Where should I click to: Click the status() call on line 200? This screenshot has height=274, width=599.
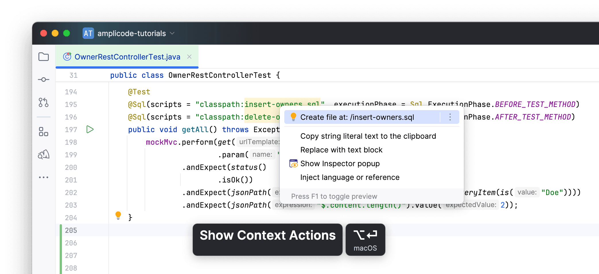(x=248, y=167)
